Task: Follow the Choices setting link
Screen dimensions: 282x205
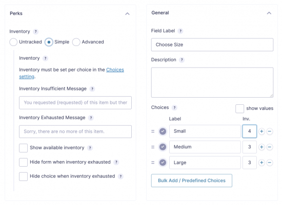Action: [x=71, y=73]
